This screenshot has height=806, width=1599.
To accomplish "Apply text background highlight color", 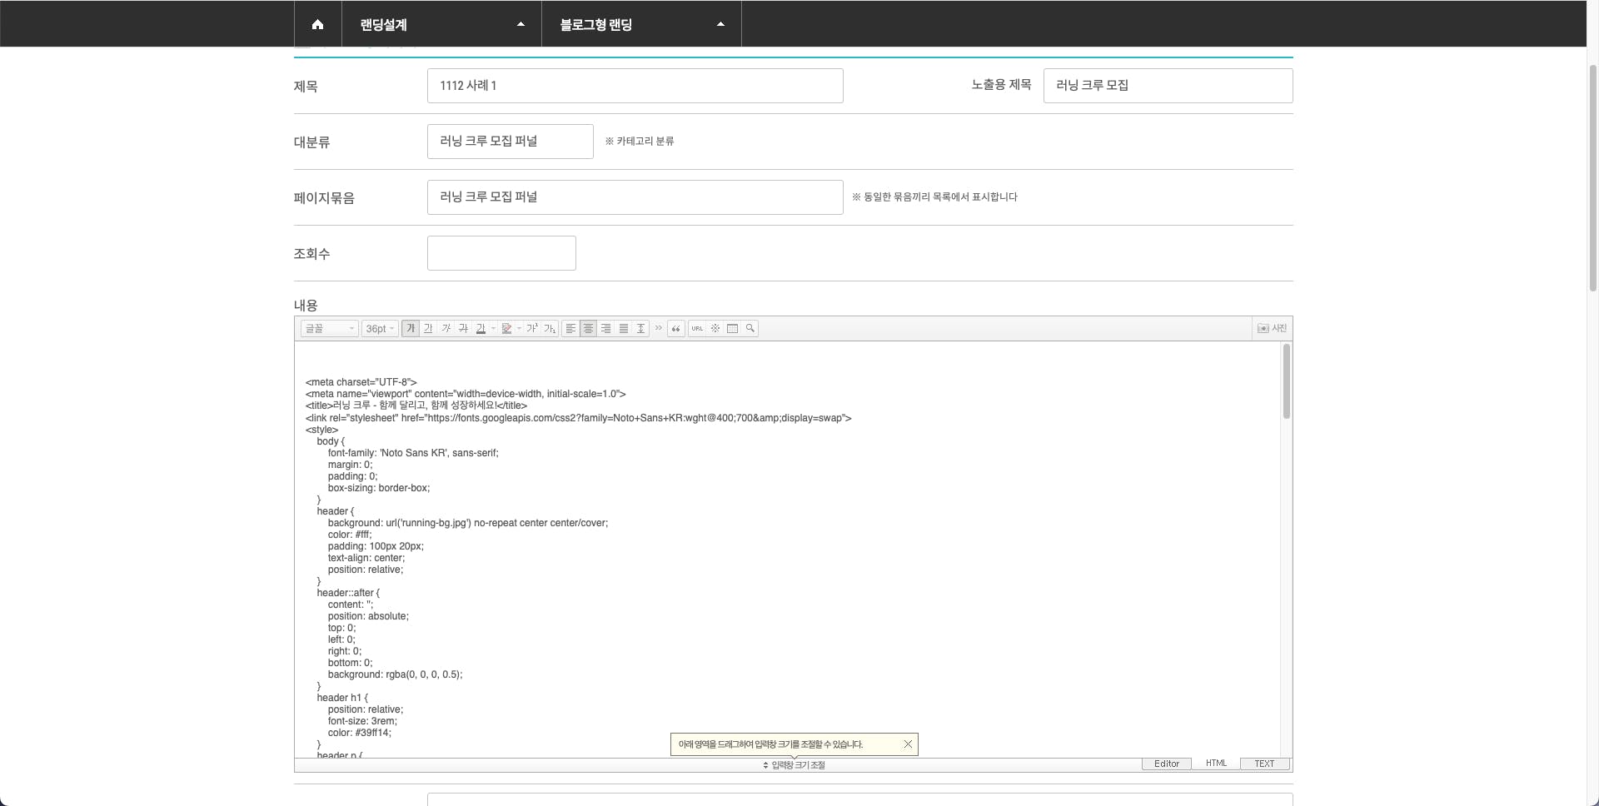I will pyautogui.click(x=506, y=329).
